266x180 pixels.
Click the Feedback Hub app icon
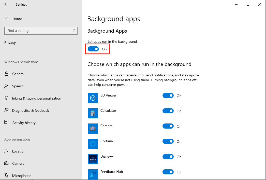[93, 174]
